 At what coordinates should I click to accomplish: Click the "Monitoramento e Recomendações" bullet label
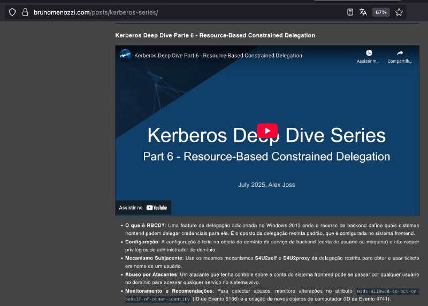pos(169,290)
